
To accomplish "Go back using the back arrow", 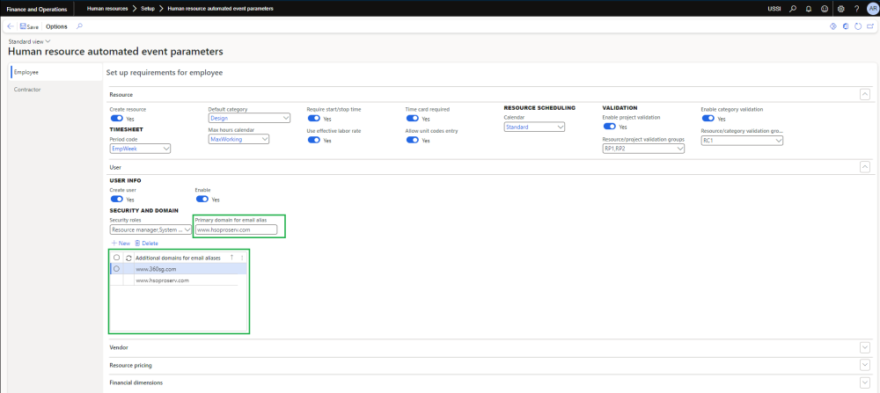I will pyautogui.click(x=9, y=27).
